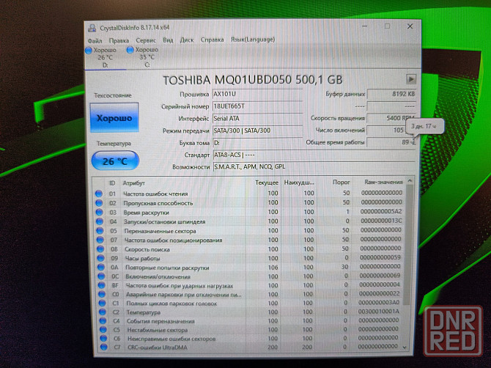Click the Raw-значения column header
491x368 pixels.
(383, 183)
